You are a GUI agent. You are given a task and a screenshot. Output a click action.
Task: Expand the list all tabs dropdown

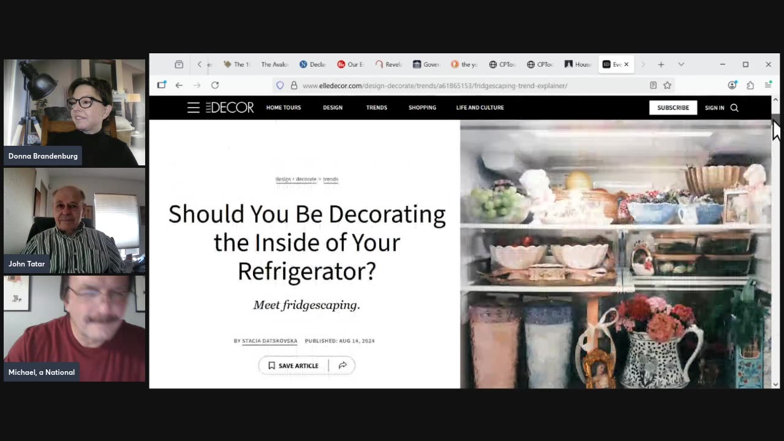(x=681, y=64)
